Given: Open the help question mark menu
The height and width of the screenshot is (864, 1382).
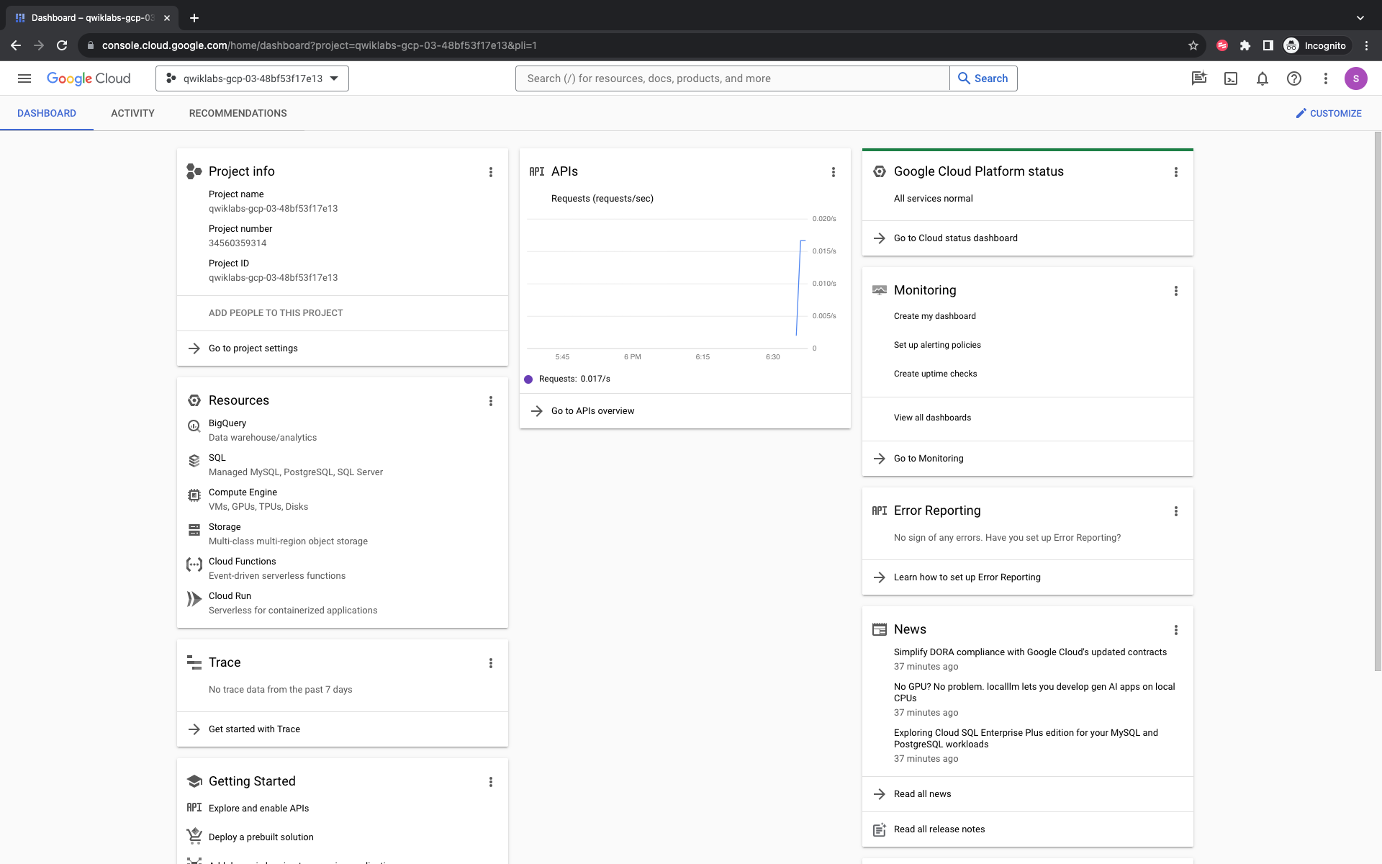Looking at the screenshot, I should pyautogui.click(x=1294, y=78).
